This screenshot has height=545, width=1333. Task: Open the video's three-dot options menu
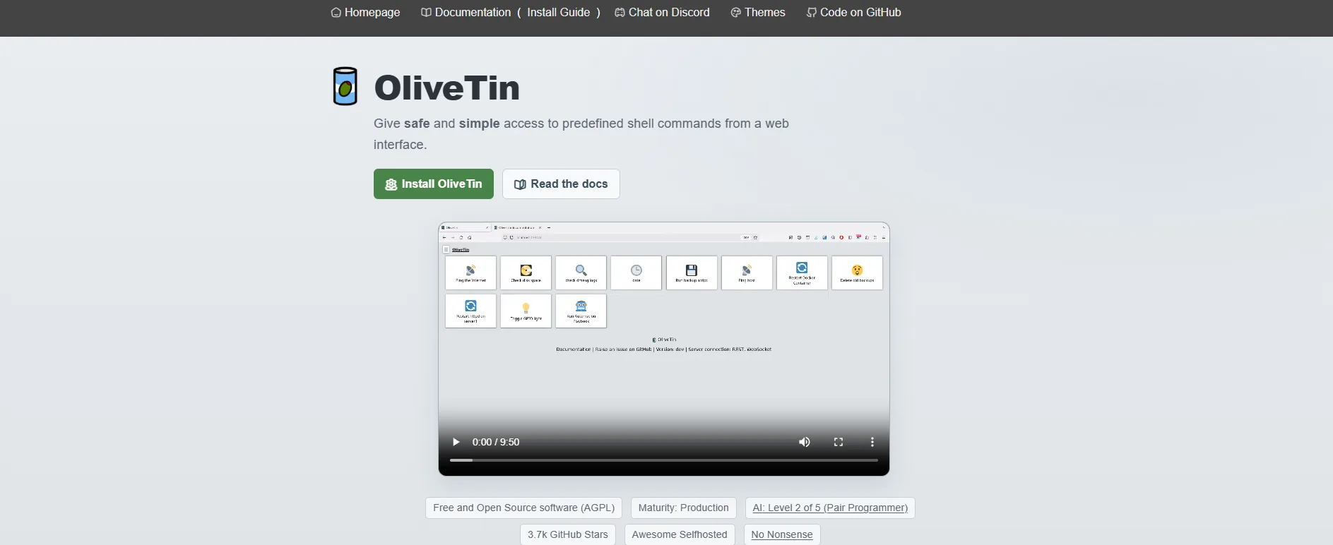(872, 442)
